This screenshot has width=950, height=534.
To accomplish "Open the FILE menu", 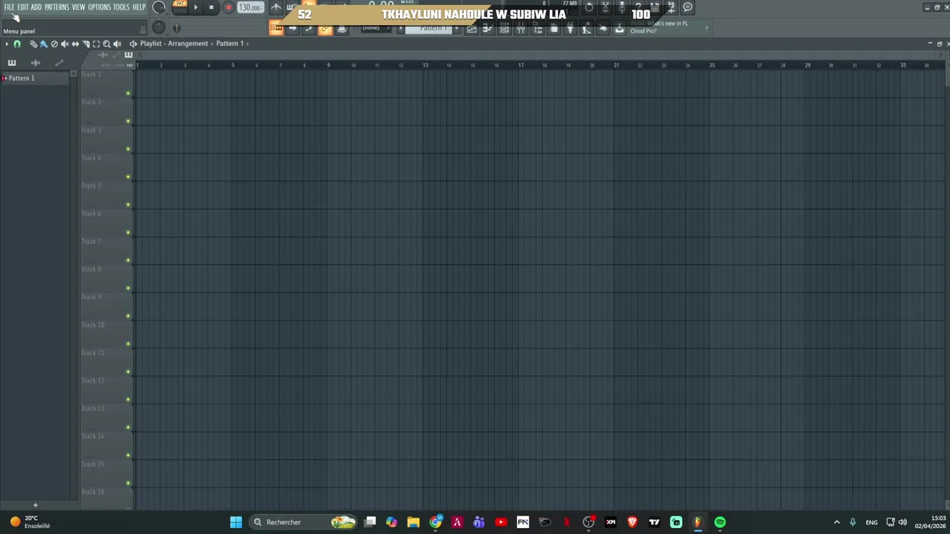I will tap(9, 7).
